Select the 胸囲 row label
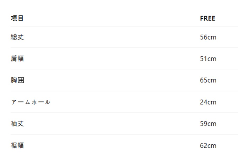 [x=17, y=80]
